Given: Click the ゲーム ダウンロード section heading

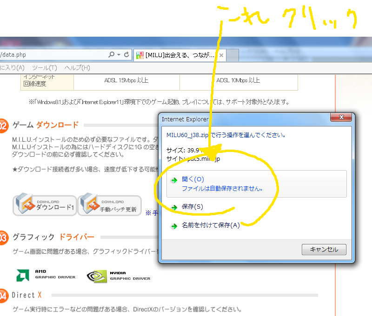Looking at the screenshot, I should 45,125.
